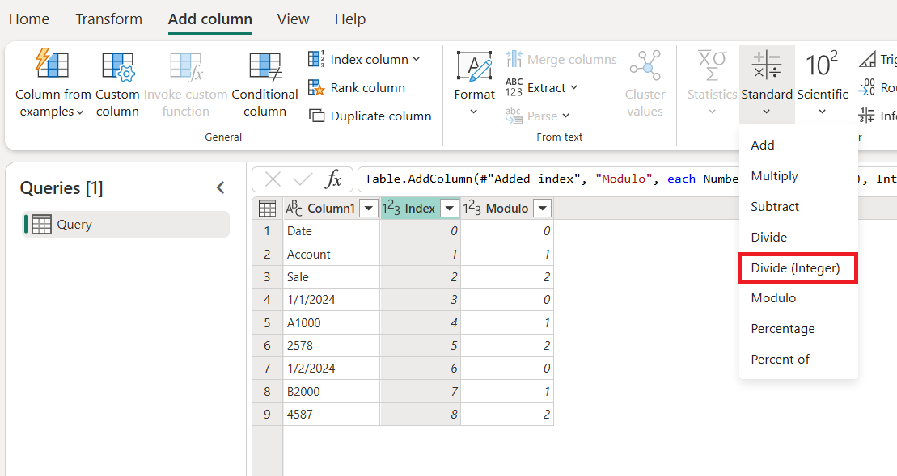Select Modulo in the Standard menu
Screen dimensions: 897x476
(x=773, y=298)
